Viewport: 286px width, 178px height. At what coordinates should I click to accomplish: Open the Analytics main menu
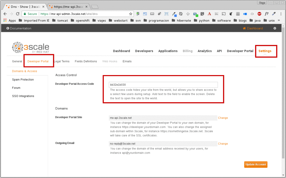205,51
